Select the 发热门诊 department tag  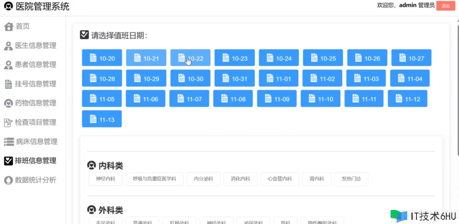point(351,179)
